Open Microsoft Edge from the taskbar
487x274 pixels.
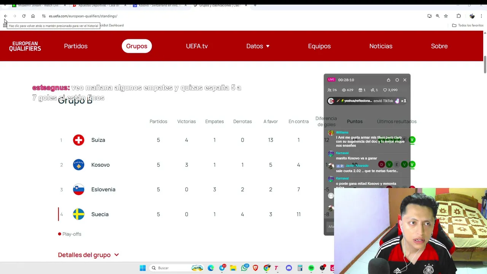pos(211,268)
